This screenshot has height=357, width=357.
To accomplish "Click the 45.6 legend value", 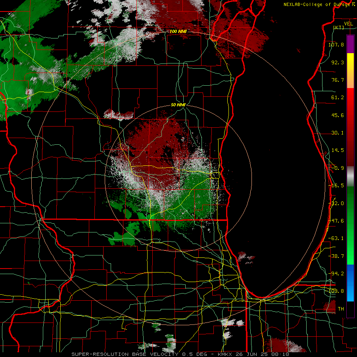I will 338,115.
